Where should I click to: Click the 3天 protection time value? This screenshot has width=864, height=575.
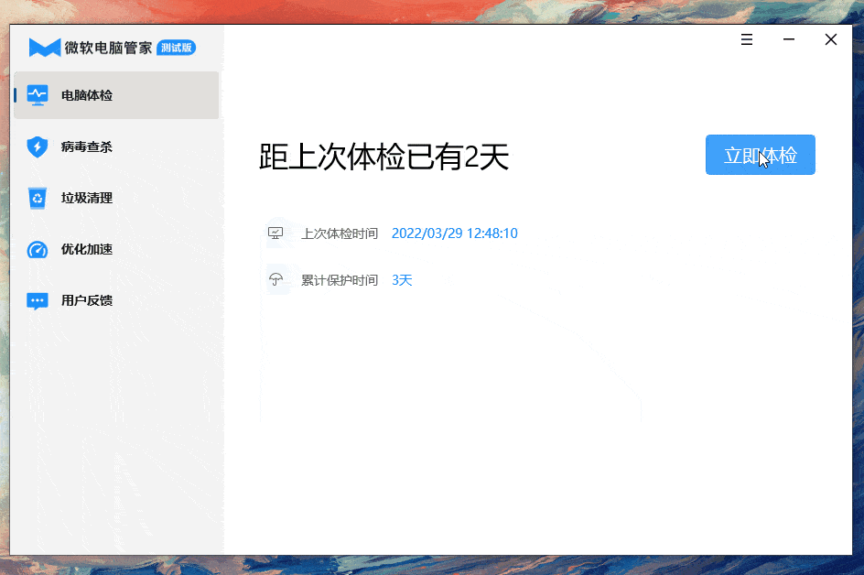pyautogui.click(x=402, y=280)
